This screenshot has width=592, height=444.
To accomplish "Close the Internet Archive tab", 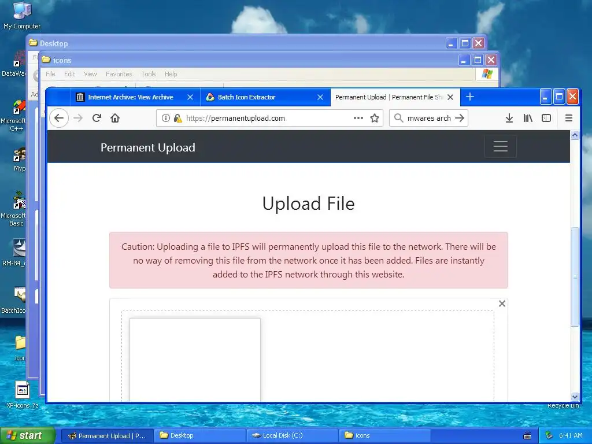I will [x=190, y=97].
